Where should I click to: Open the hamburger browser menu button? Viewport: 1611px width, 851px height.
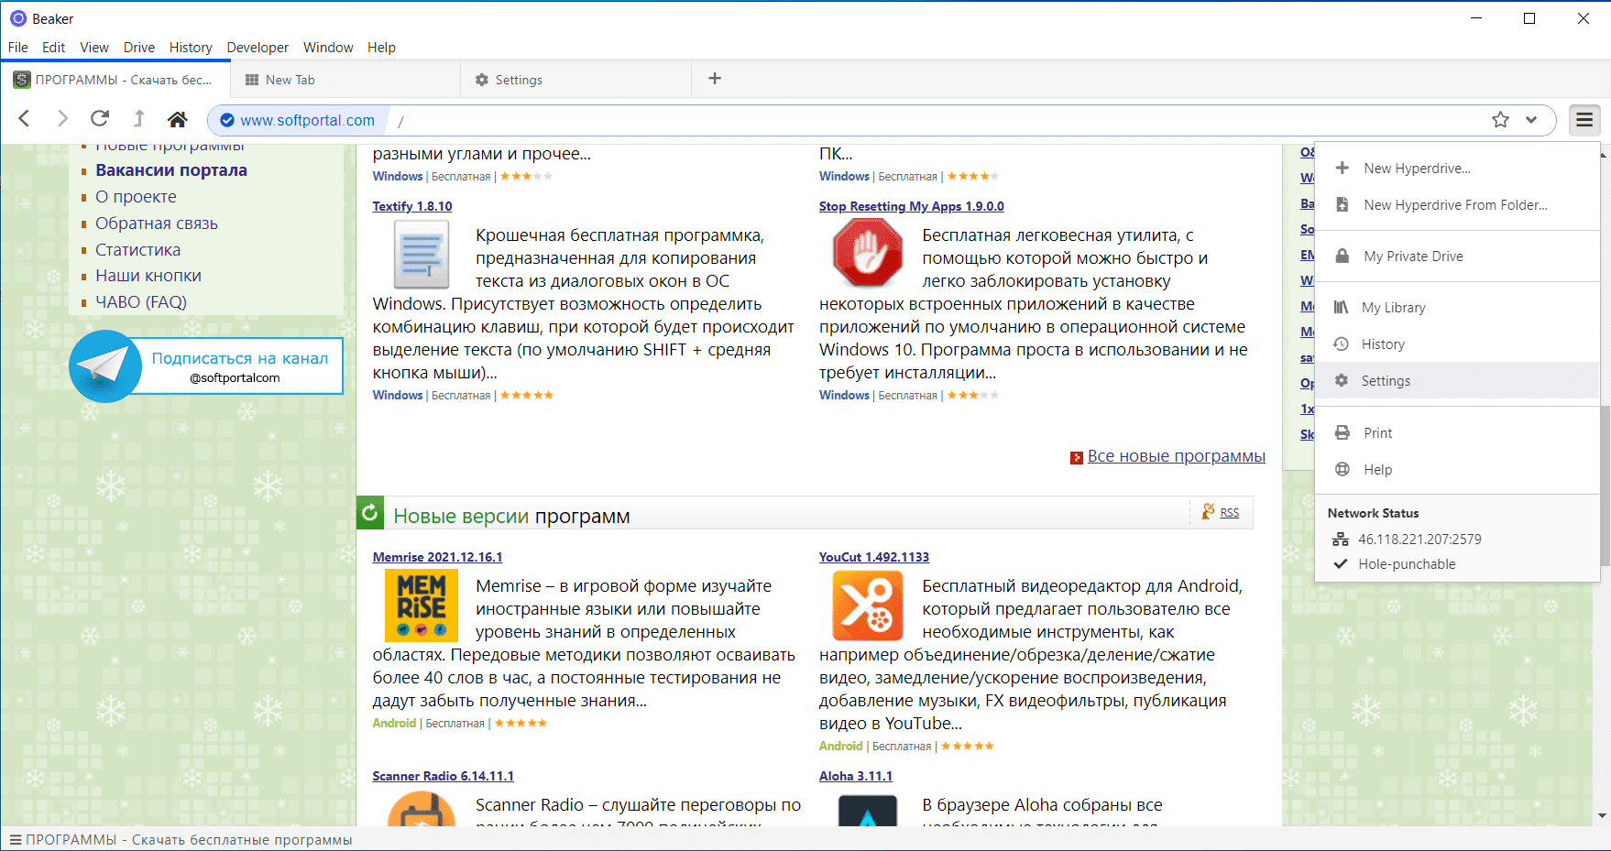pyautogui.click(x=1584, y=120)
